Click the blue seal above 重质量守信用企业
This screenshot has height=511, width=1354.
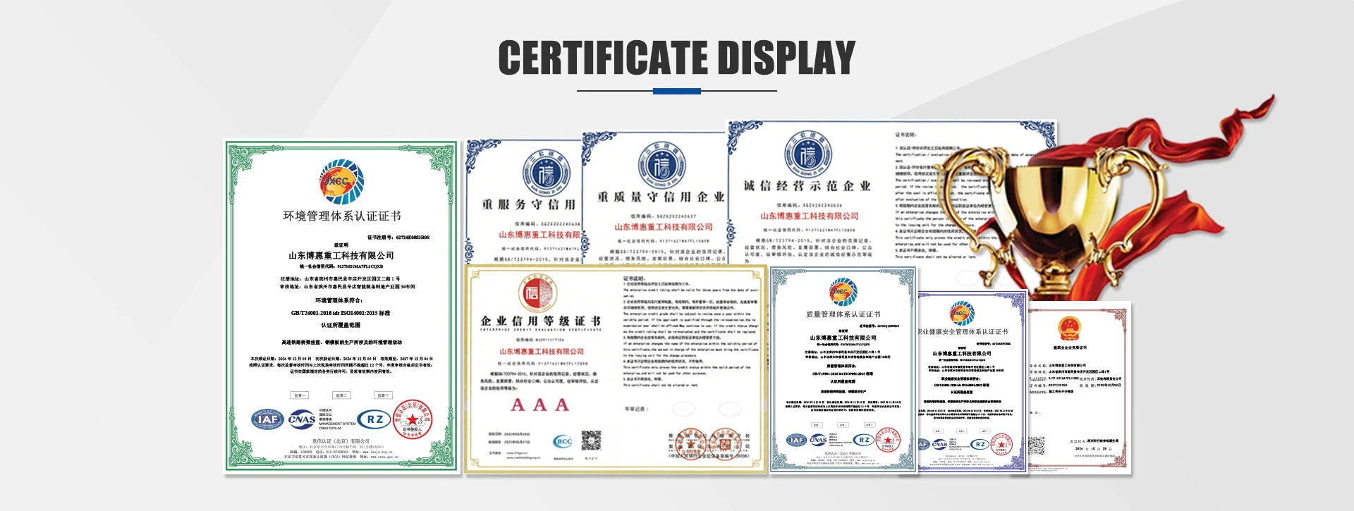pos(661,166)
